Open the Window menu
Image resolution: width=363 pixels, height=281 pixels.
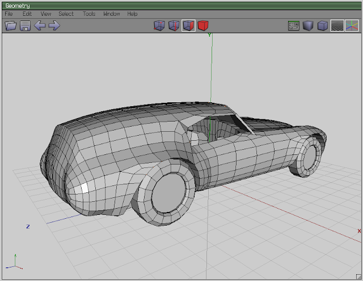111,14
